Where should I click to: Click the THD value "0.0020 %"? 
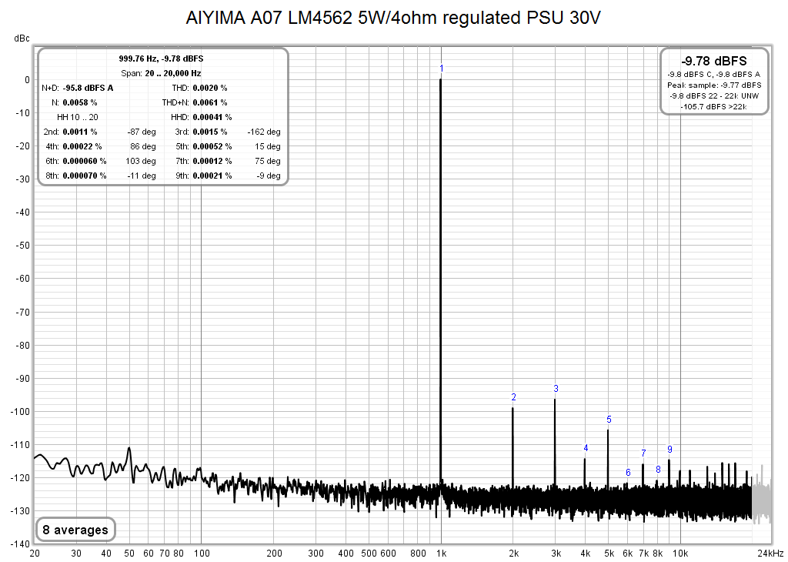pyautogui.click(x=210, y=88)
